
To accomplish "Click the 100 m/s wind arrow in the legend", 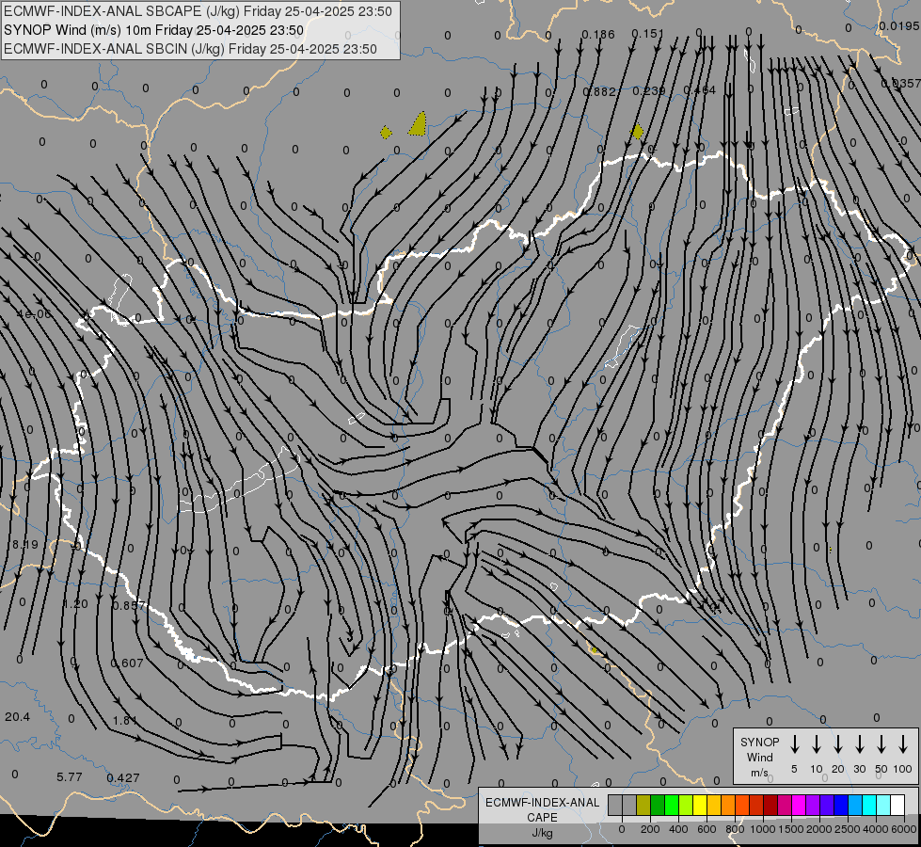I will [903, 743].
